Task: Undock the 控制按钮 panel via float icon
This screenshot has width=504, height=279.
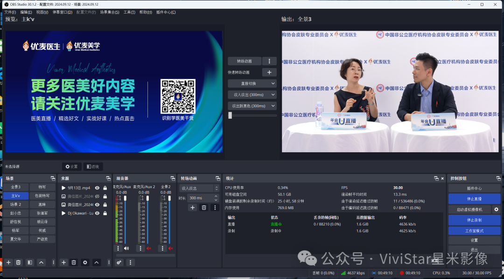Action: (x=498, y=178)
